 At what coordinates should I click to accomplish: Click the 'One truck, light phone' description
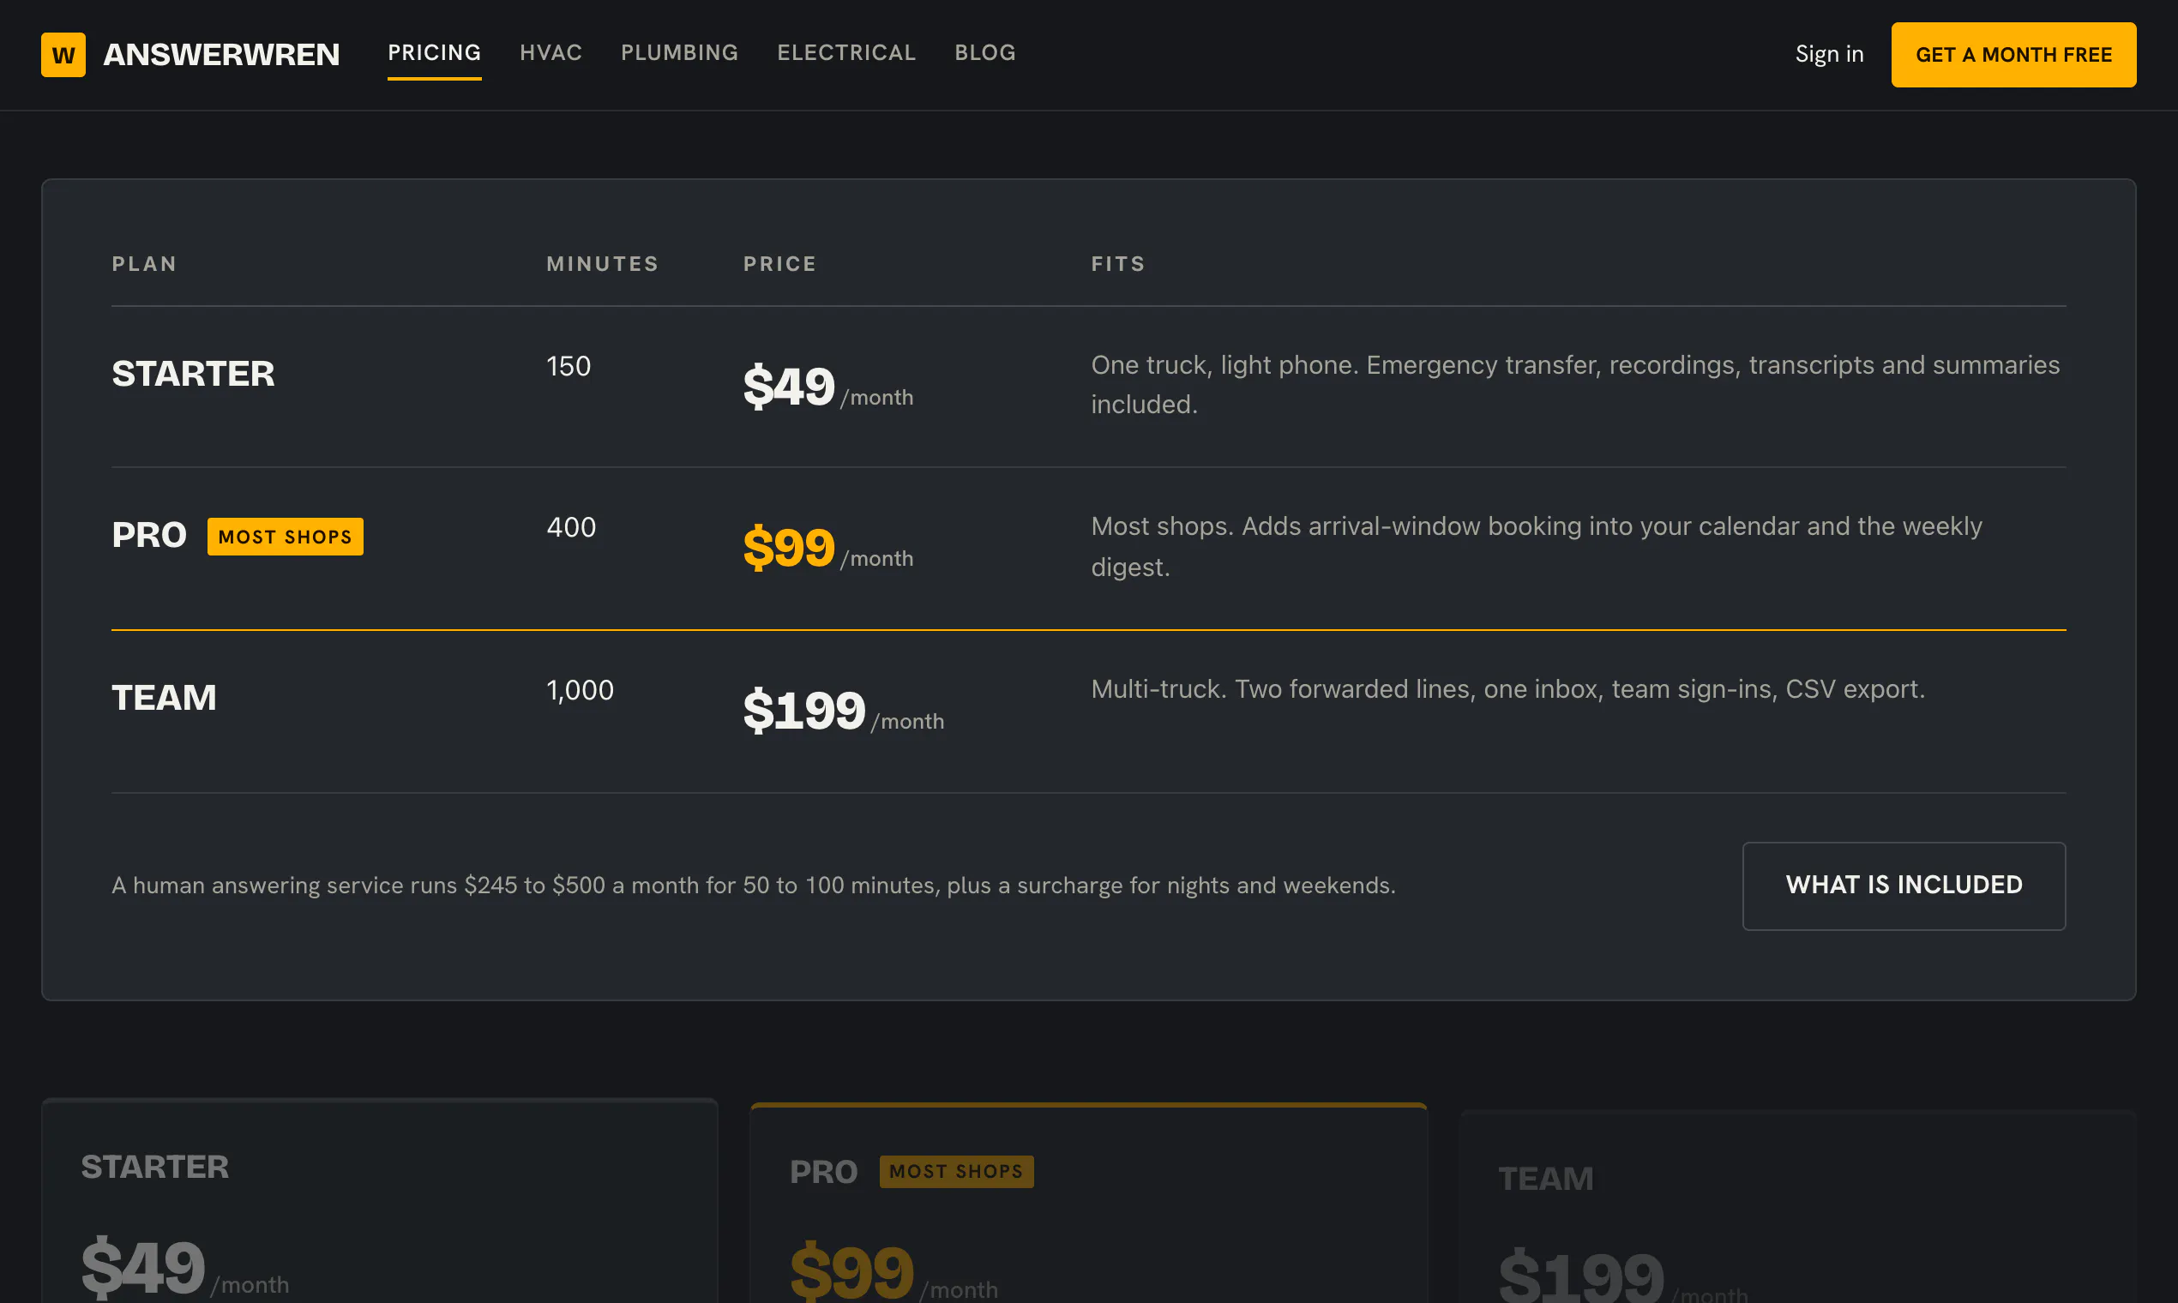[1575, 385]
